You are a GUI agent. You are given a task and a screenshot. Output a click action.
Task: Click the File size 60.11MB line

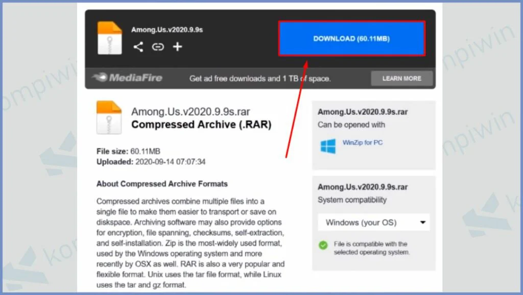point(128,152)
